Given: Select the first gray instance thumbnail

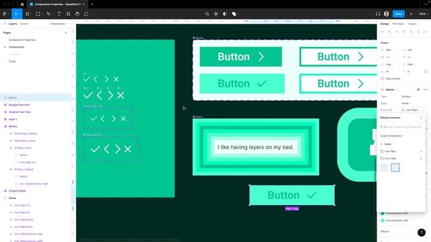Looking at the screenshot, I should (384, 167).
